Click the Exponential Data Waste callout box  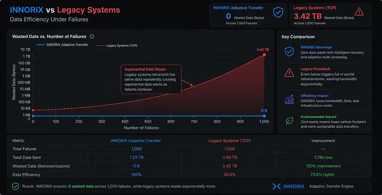151,79
